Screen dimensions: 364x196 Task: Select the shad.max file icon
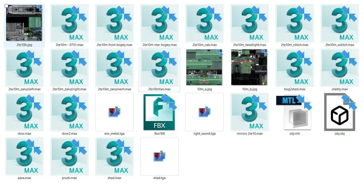coord(114,156)
